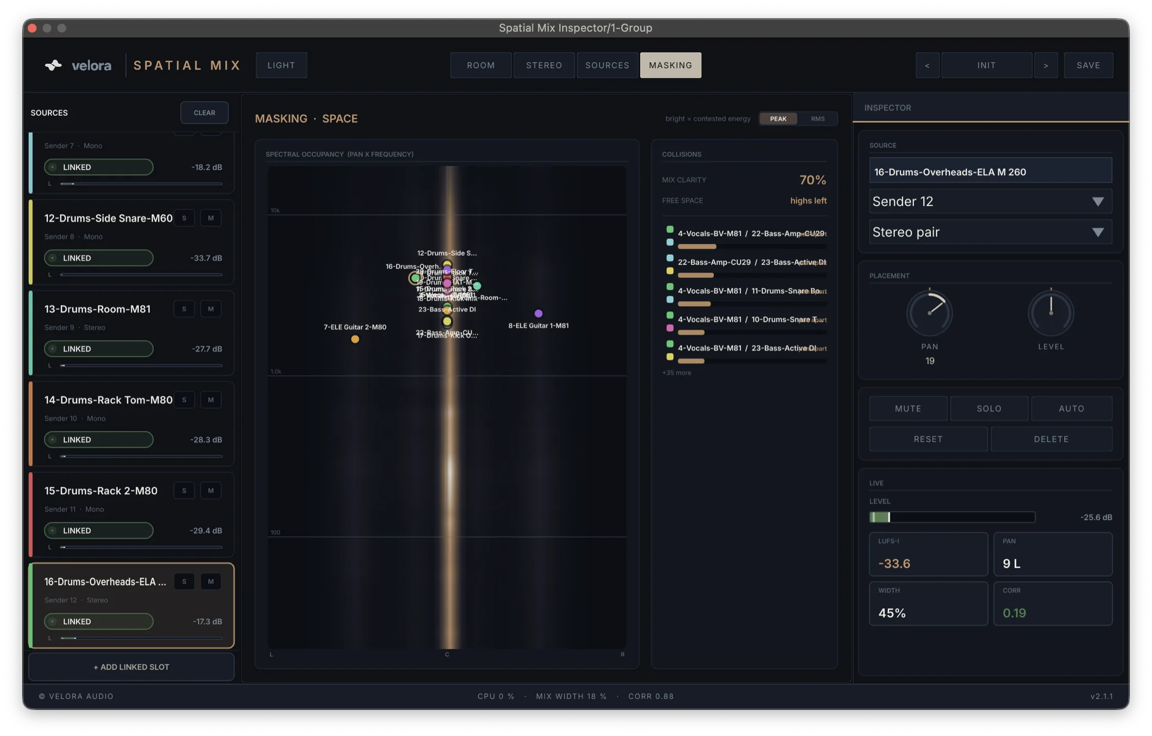Click the CORR 0.19 readout
Screen dimensions: 1152x736
point(1053,603)
